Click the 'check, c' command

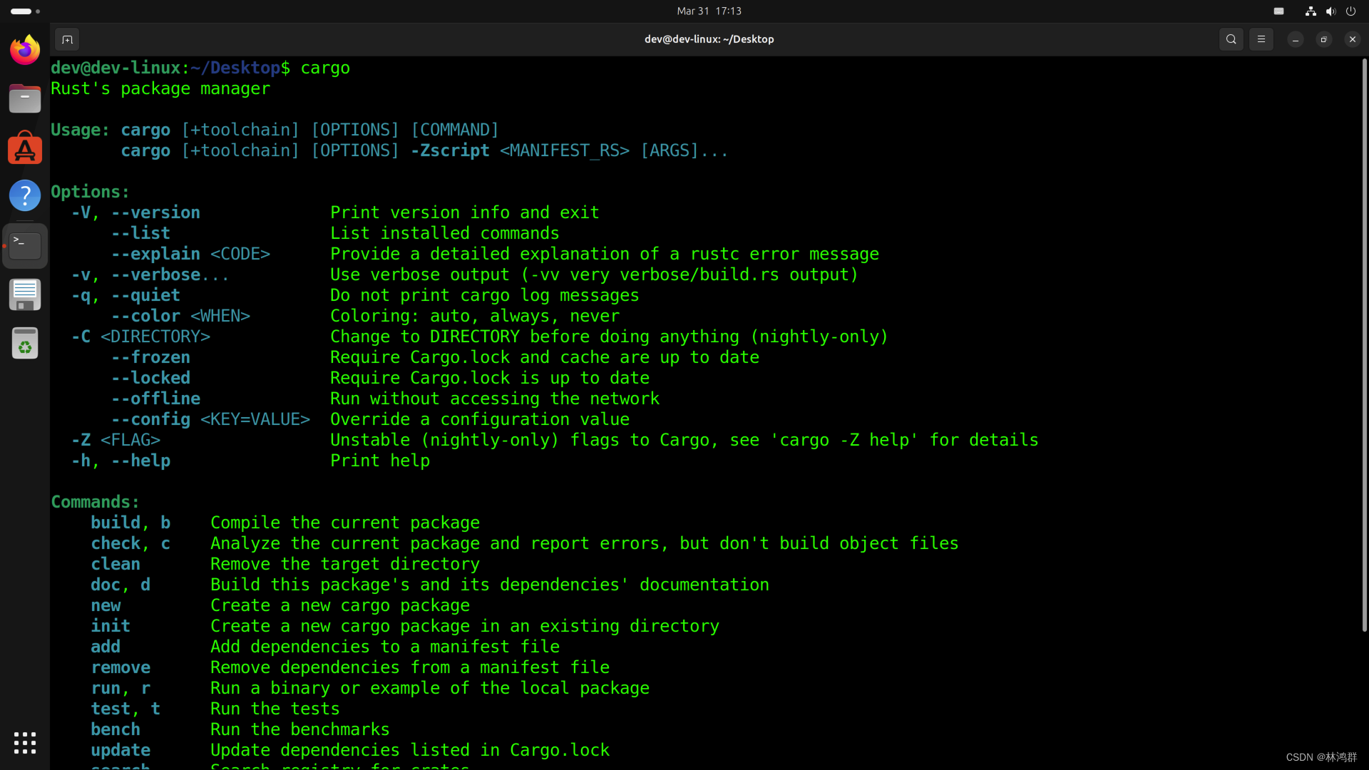click(130, 543)
